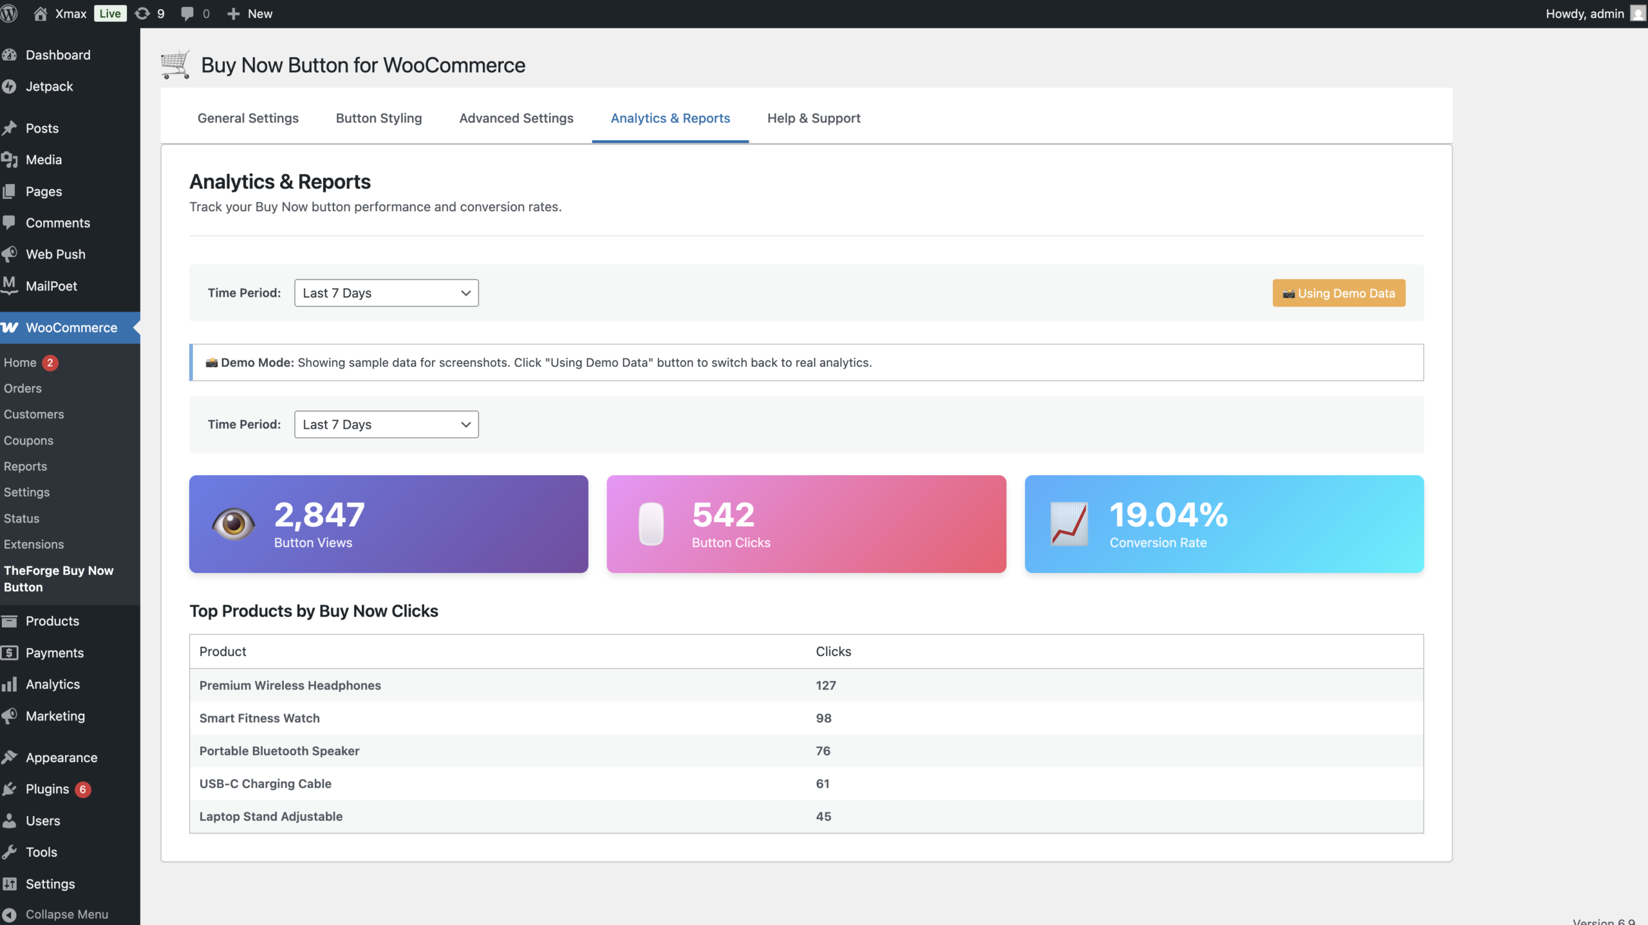Open the first Time Period dropdown
The width and height of the screenshot is (1648, 925).
tap(386, 292)
